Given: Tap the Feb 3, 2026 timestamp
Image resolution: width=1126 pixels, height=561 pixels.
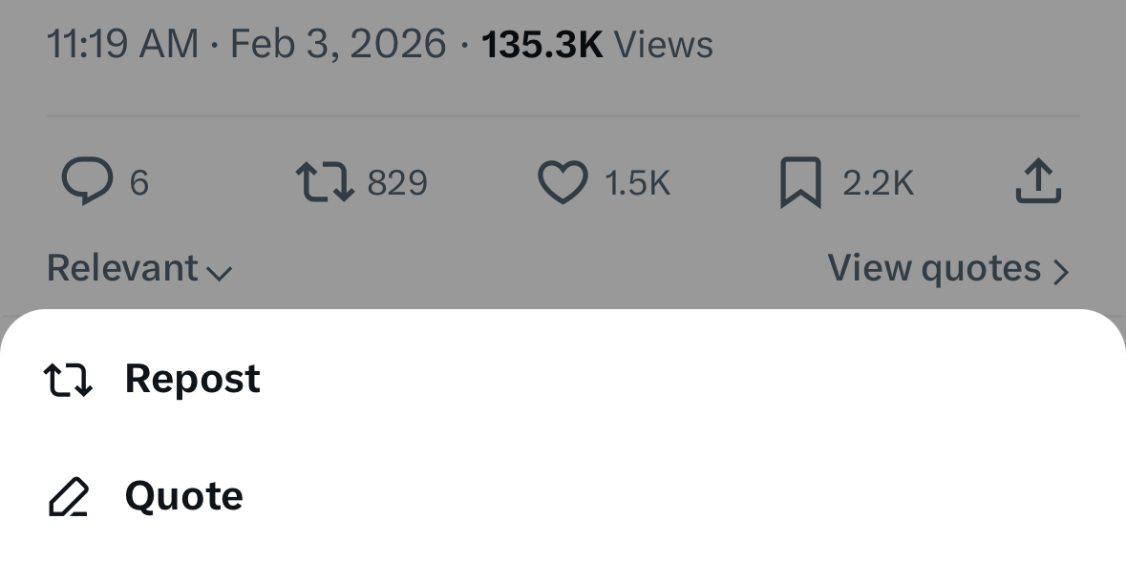Looking at the screenshot, I should [336, 43].
